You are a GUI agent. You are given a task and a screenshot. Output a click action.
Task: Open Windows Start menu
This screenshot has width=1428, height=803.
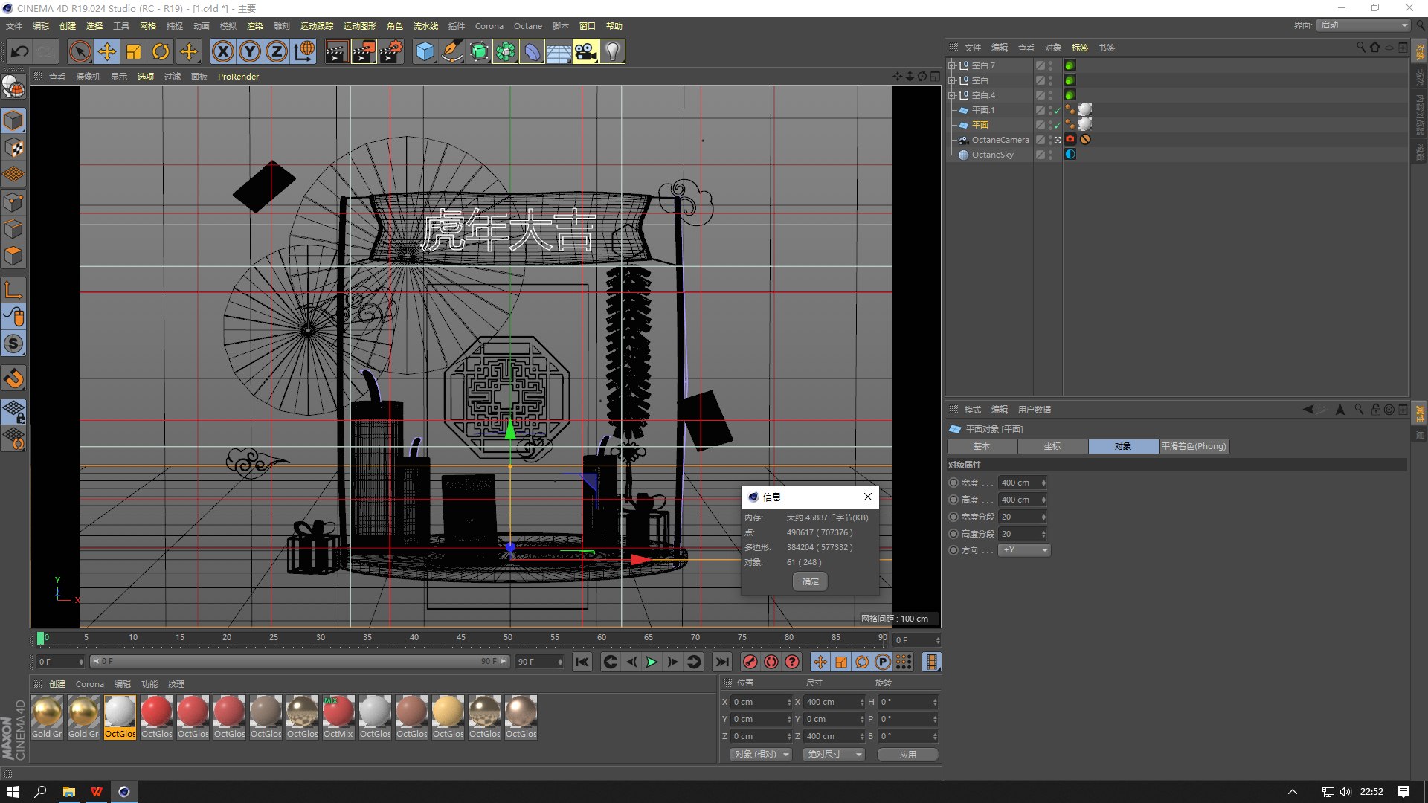[13, 792]
